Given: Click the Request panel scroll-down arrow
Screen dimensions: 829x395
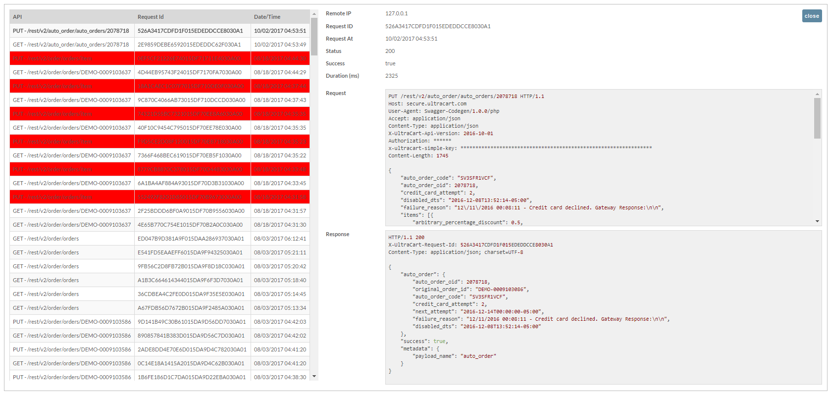Looking at the screenshot, I should tap(817, 221).
